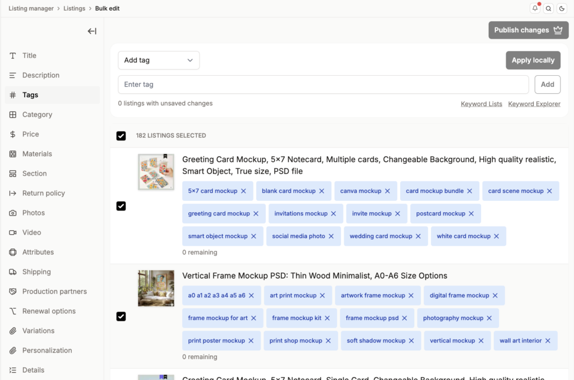Click the Video camera icon
574x380 pixels.
(13, 232)
